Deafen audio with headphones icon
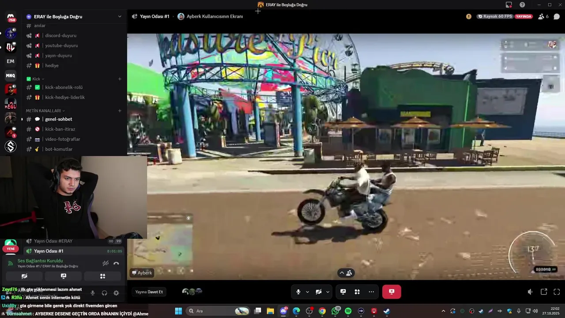Image resolution: width=565 pixels, height=318 pixels. point(105,293)
